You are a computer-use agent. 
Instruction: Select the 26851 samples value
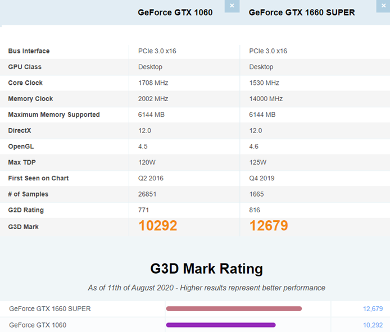point(147,194)
